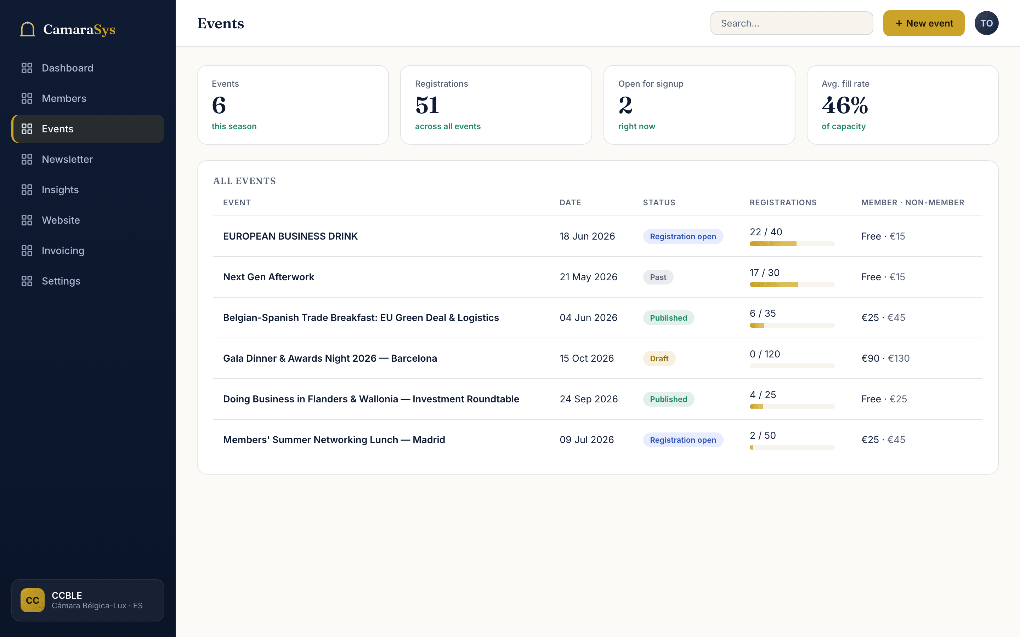1020x637 pixels.
Task: Click the Dashboard grid icon in sidebar
Action: [x=27, y=68]
